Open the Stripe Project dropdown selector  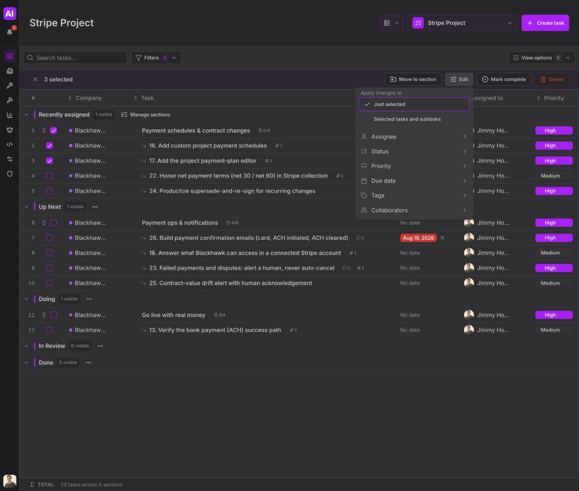pyautogui.click(x=462, y=23)
